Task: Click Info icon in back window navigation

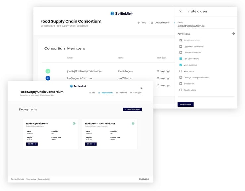Action: (139, 23)
